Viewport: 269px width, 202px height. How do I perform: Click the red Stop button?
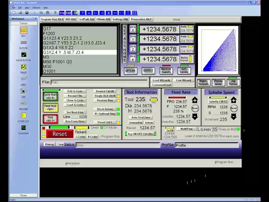(50, 119)
